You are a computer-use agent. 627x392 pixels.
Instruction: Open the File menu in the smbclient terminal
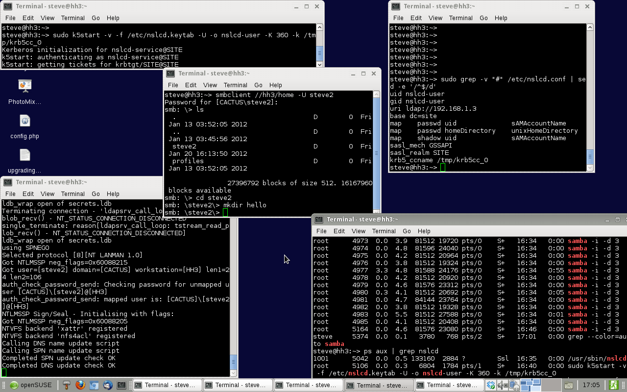172,85
